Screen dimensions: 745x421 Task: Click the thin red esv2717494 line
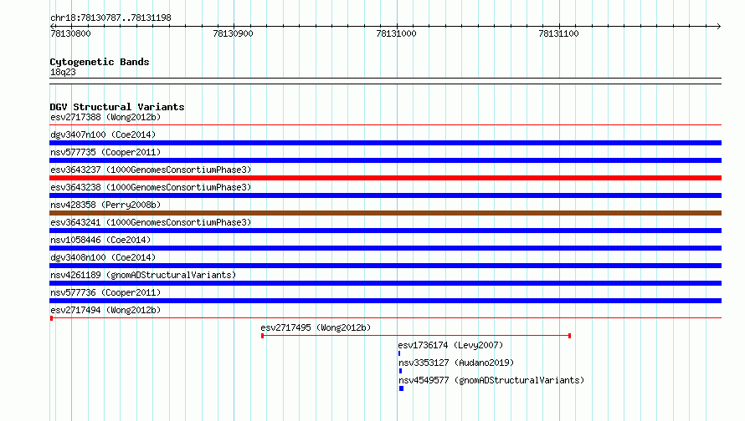[385, 318]
